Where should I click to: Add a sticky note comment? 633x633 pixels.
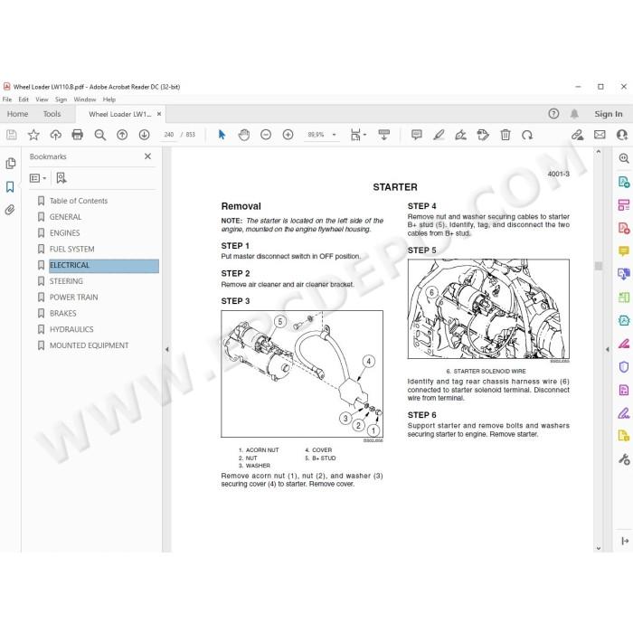click(x=416, y=135)
